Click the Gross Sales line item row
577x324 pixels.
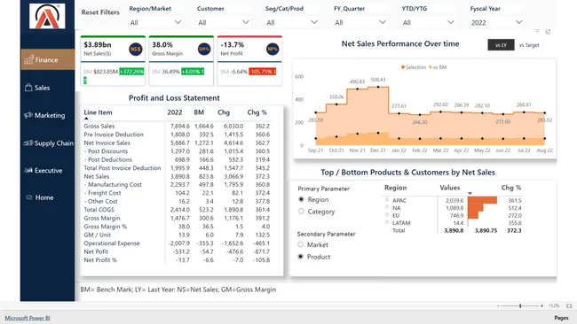pos(177,126)
